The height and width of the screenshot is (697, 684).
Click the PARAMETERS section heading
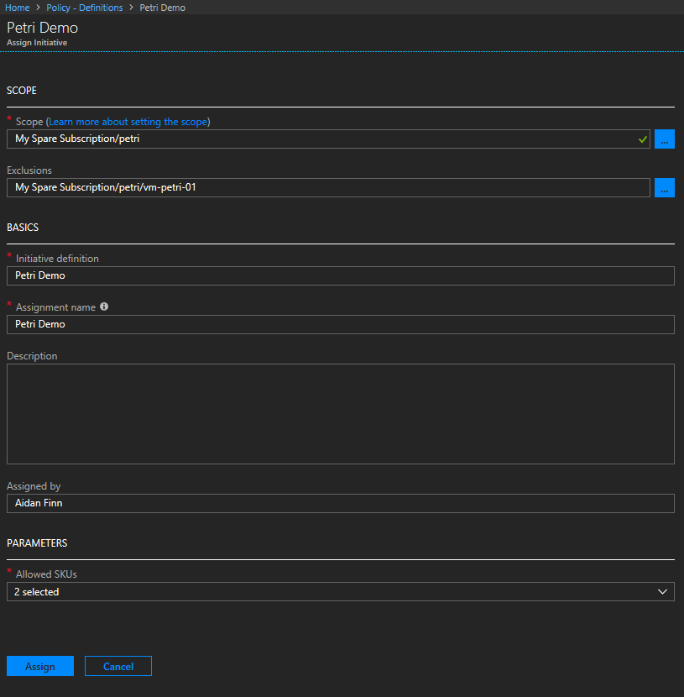(x=37, y=542)
